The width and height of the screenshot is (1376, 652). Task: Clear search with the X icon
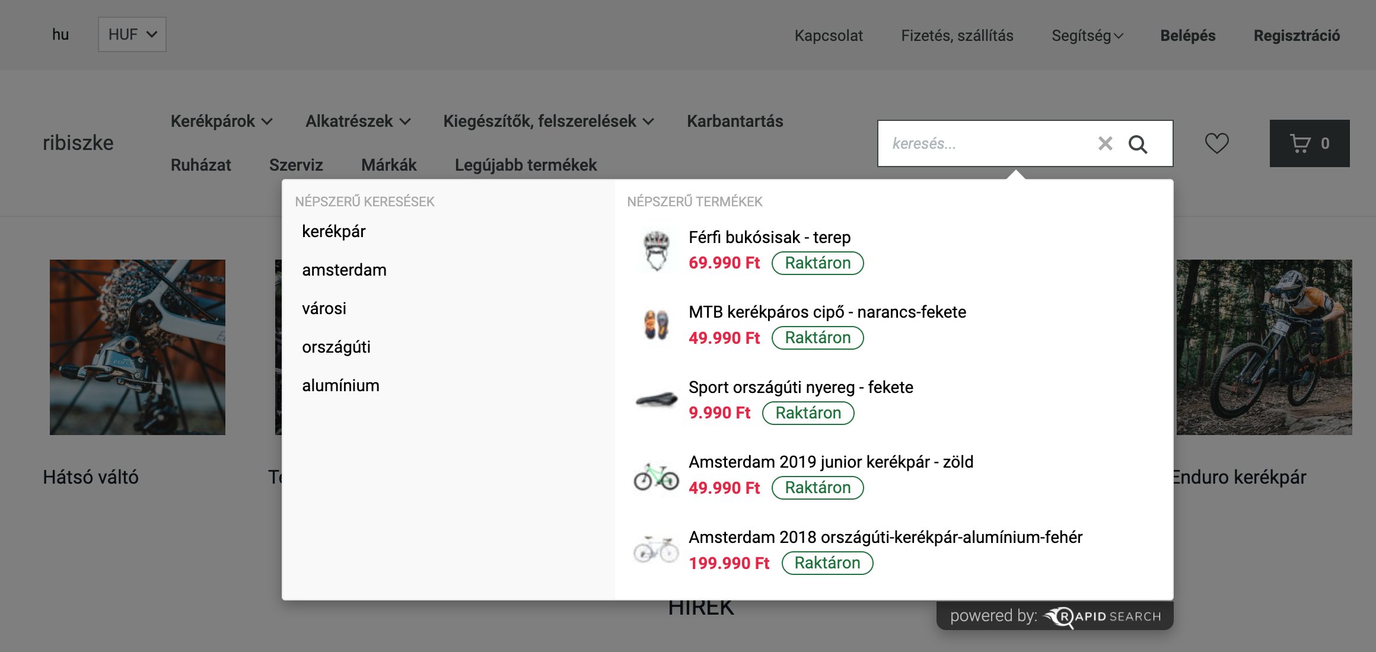coord(1105,143)
